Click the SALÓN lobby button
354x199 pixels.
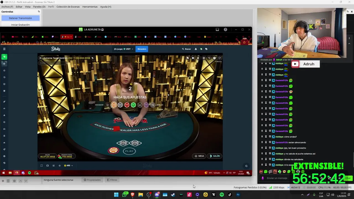pyautogui.click(x=215, y=156)
